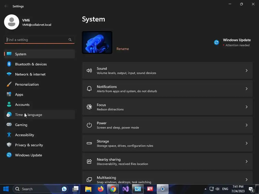Launch Firefox from taskbar
Image resolution: width=259 pixels, height=194 pixels.
101,189
